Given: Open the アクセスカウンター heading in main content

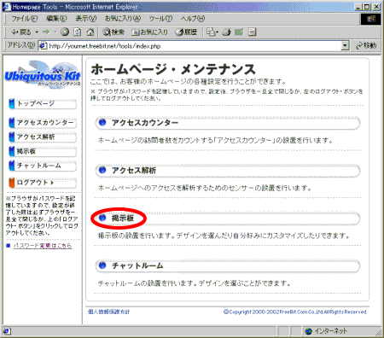Looking at the screenshot, I should [145, 123].
